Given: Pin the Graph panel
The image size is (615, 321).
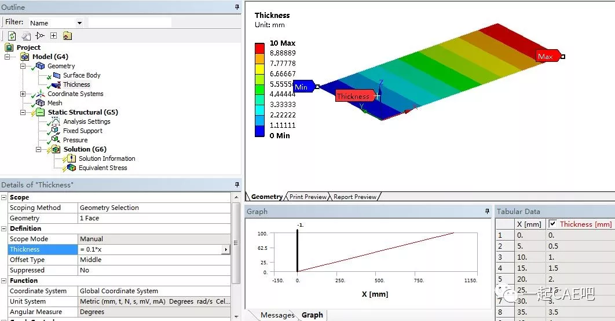Looking at the screenshot, I should tap(487, 211).
